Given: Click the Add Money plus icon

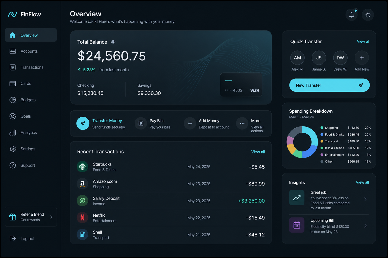Looking at the screenshot, I should pyautogui.click(x=190, y=123).
